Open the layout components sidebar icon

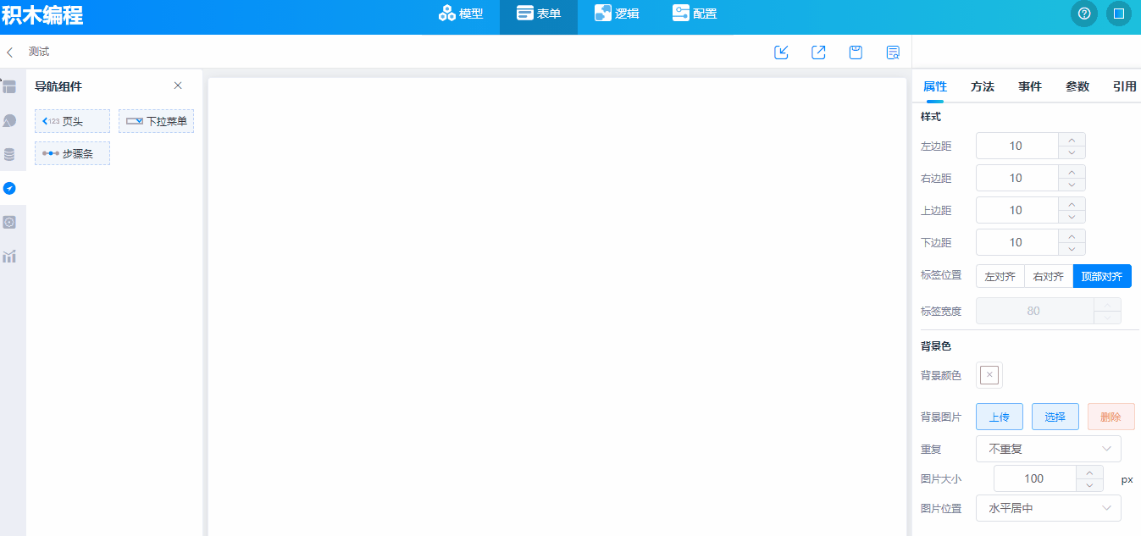point(9,86)
